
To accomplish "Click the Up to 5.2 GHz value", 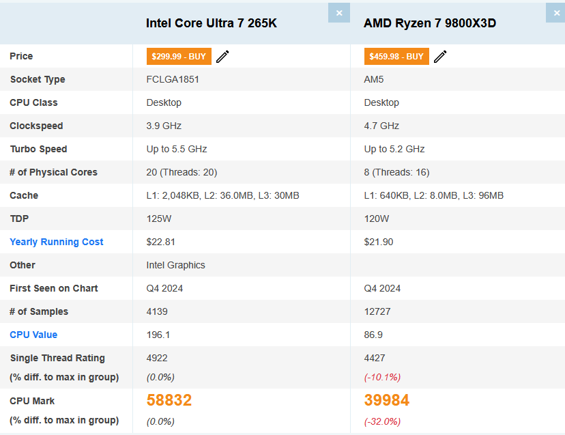I will (394, 149).
